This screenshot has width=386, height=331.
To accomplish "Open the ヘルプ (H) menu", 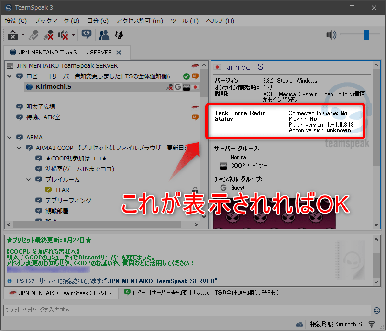I will 220,21.
